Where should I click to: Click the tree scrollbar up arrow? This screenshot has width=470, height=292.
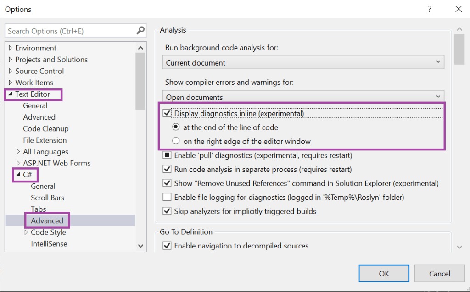(x=140, y=48)
